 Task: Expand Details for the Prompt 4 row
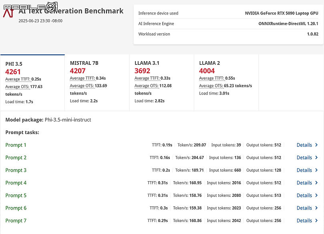[307, 183]
